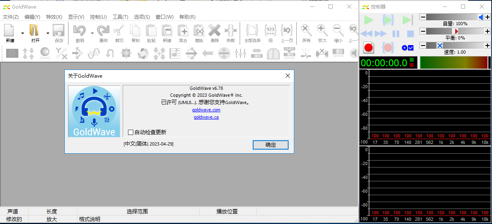Click the 打开 open folder icon
This screenshot has height=224, width=492.
point(35,31)
